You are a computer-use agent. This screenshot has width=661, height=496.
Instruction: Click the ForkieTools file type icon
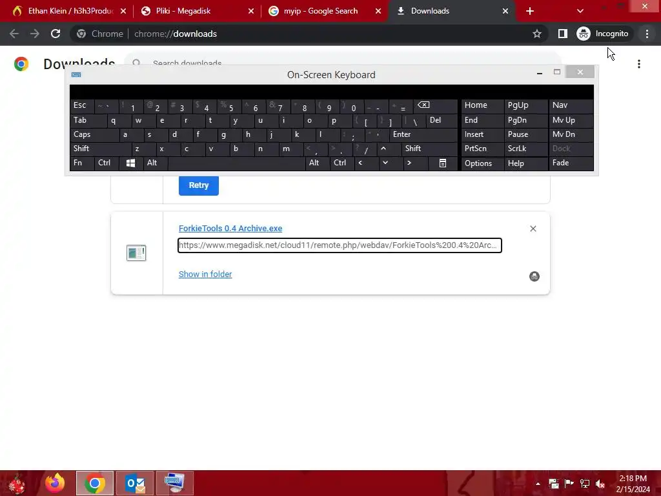136,253
